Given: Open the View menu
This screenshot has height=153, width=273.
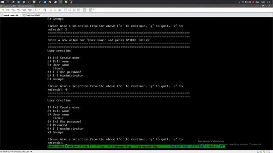Looking at the screenshot, I should (13, 10).
